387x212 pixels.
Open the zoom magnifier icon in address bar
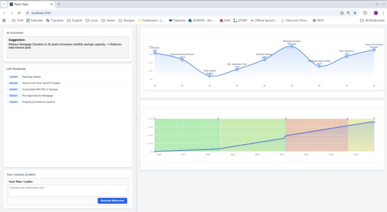click(348, 13)
